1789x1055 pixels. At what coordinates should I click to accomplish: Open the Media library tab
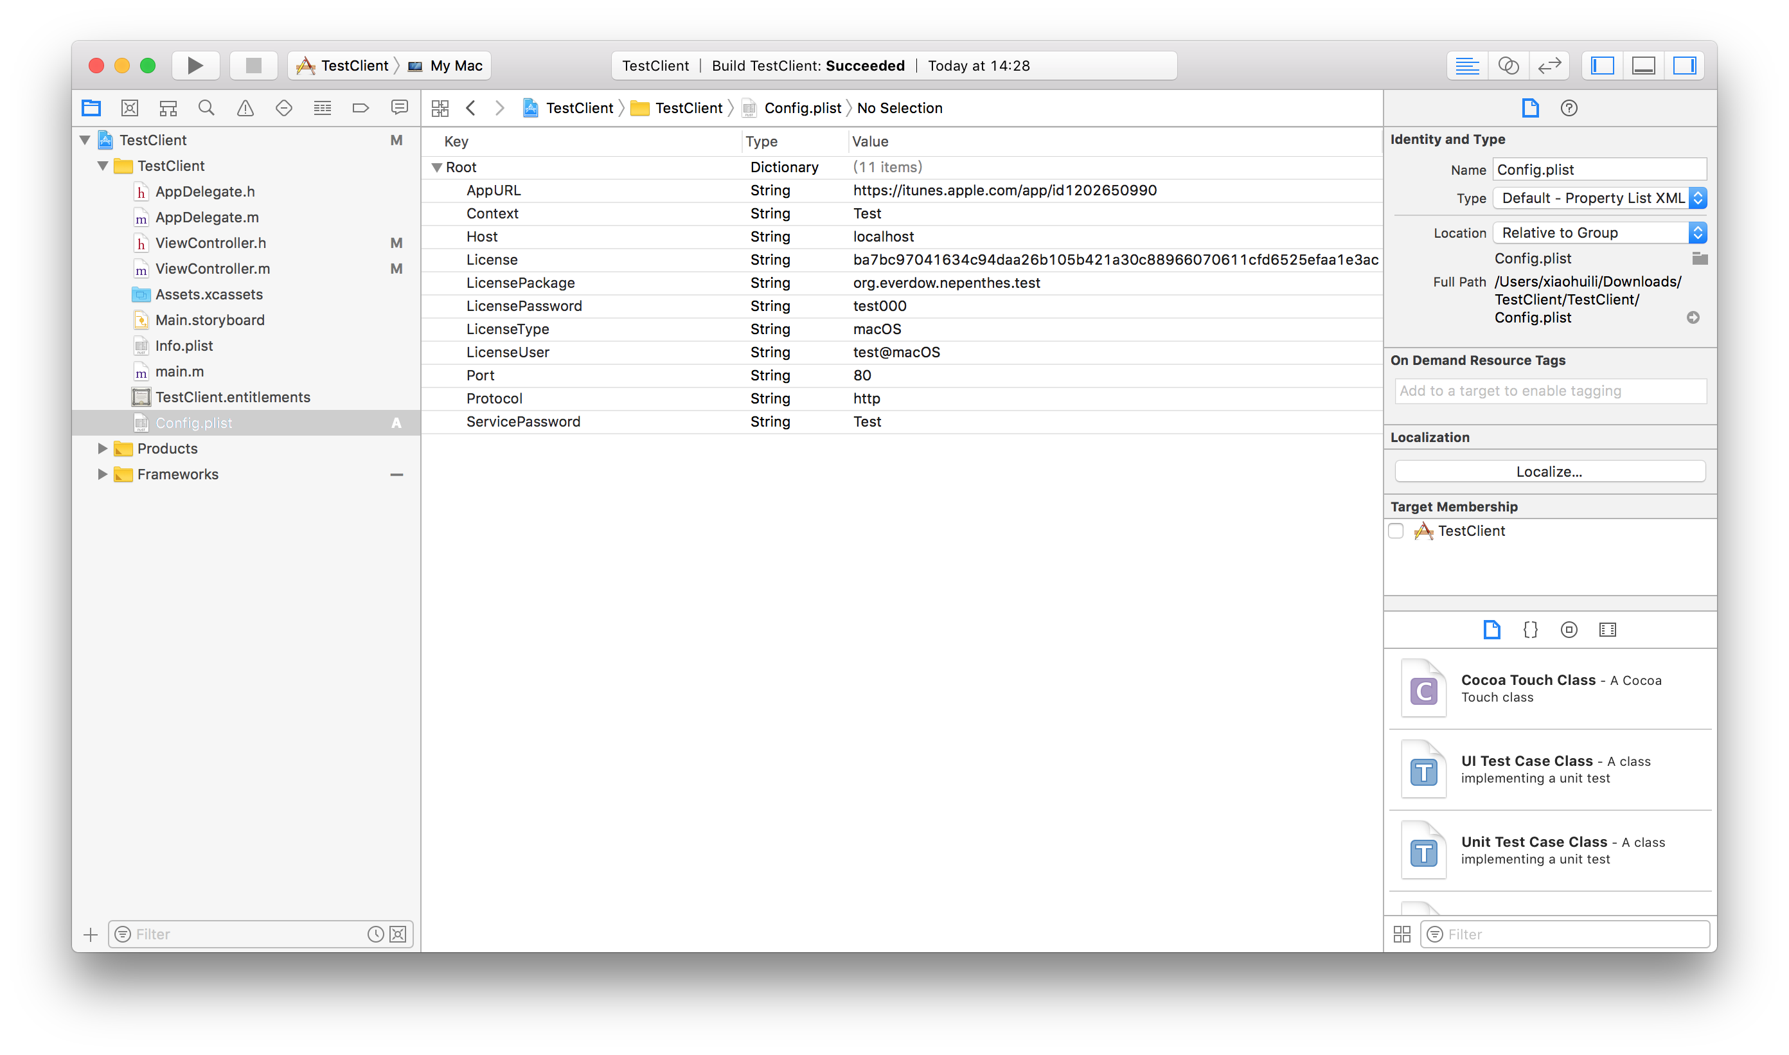pyautogui.click(x=1607, y=630)
